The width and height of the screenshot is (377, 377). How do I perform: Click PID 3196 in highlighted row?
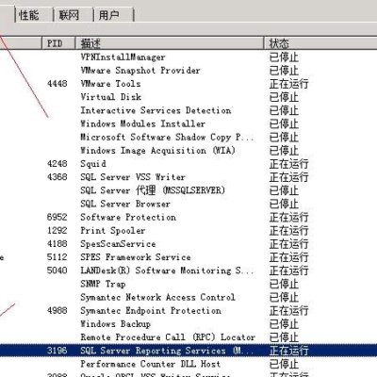(x=57, y=351)
